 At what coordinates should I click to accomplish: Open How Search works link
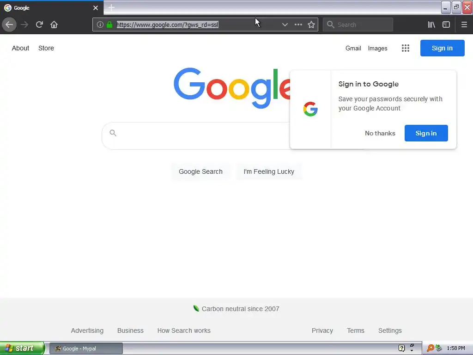tap(184, 331)
